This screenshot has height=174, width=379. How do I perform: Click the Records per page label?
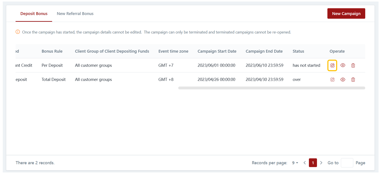tap(270, 163)
